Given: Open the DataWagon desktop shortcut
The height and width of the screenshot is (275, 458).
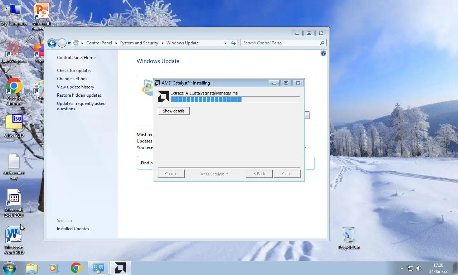Looking at the screenshot, I should [x=14, y=52].
